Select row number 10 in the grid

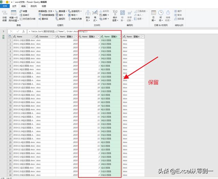pos(10,73)
